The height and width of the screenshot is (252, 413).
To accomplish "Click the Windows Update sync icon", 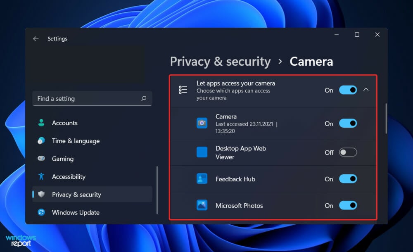I will (41, 212).
